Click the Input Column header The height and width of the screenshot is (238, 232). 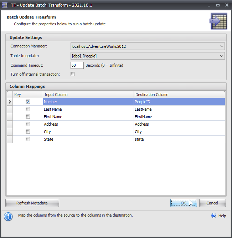tap(88, 95)
